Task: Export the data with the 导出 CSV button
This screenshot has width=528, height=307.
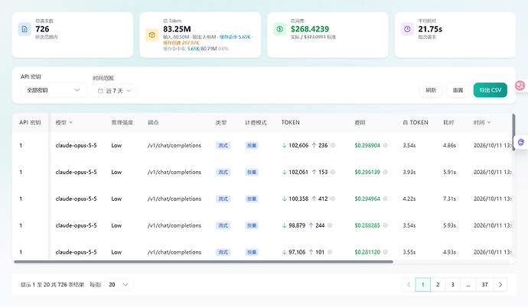Action: pyautogui.click(x=490, y=90)
